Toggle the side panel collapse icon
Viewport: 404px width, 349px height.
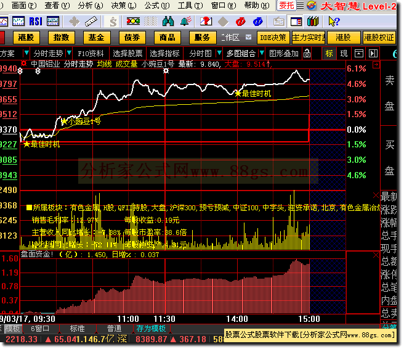pyautogui.click(x=373, y=54)
